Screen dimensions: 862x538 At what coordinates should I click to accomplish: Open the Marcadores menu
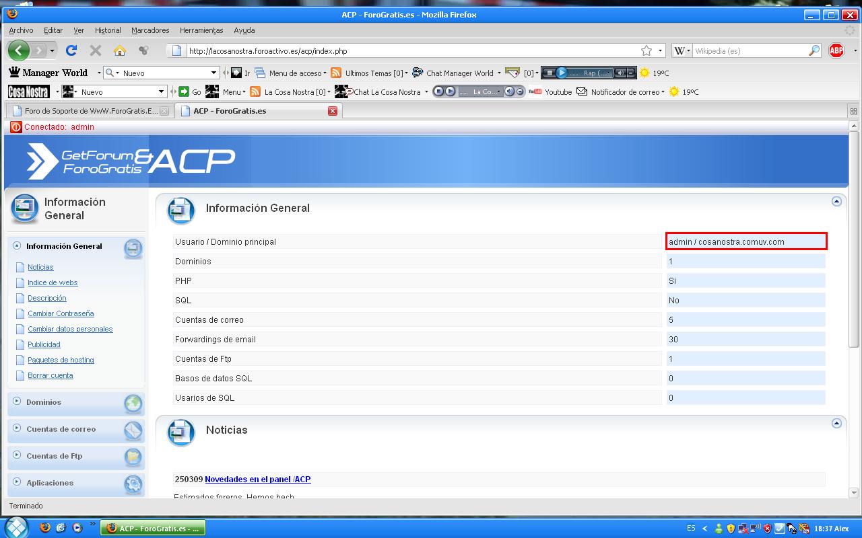(150, 30)
